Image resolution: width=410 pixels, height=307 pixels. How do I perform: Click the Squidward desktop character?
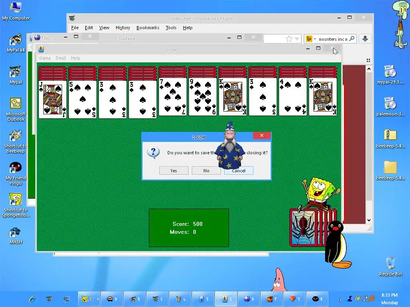400,25
